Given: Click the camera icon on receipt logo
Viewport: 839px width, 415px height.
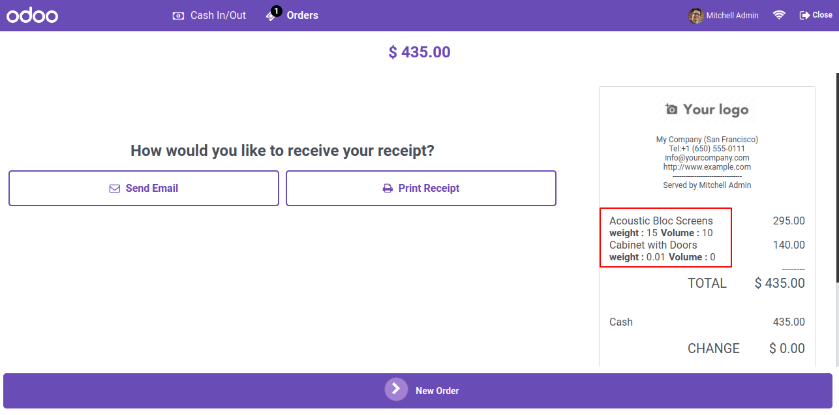Looking at the screenshot, I should point(672,109).
